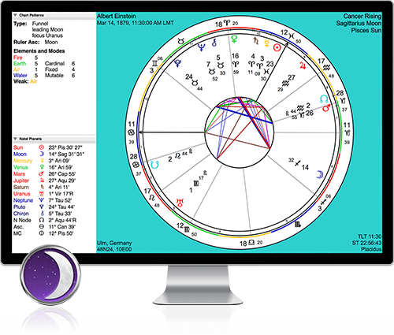This screenshot has width=394, height=335.
Task: Select the red Uranus glyph in the lower wheel
Action: [180, 203]
